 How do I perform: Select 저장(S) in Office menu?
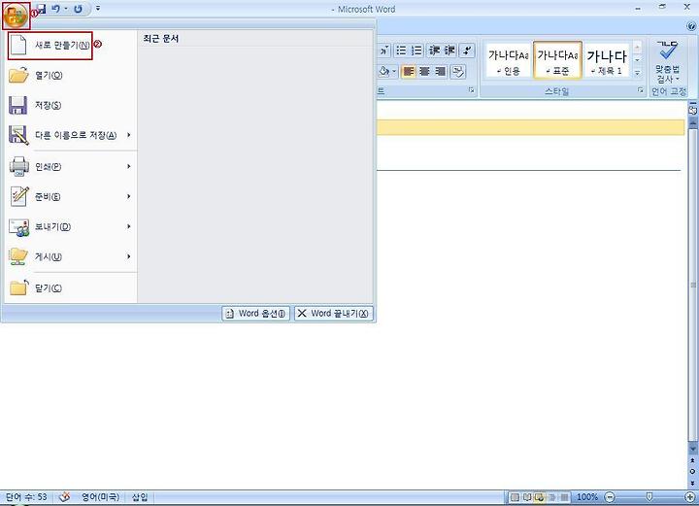(71, 105)
